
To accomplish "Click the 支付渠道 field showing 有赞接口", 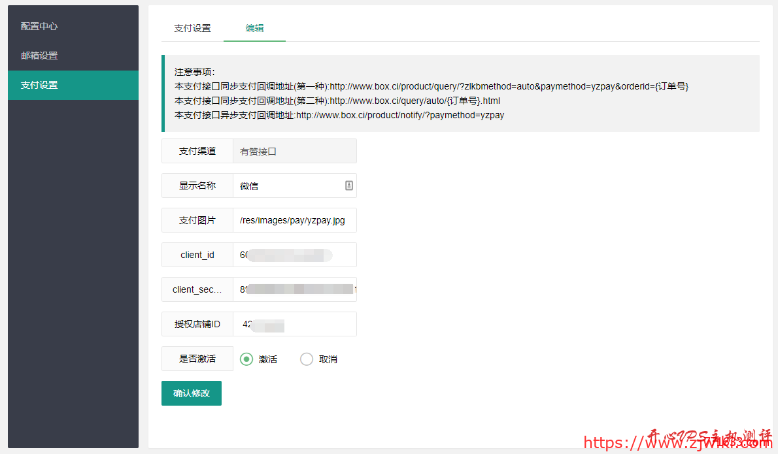I will [x=294, y=151].
